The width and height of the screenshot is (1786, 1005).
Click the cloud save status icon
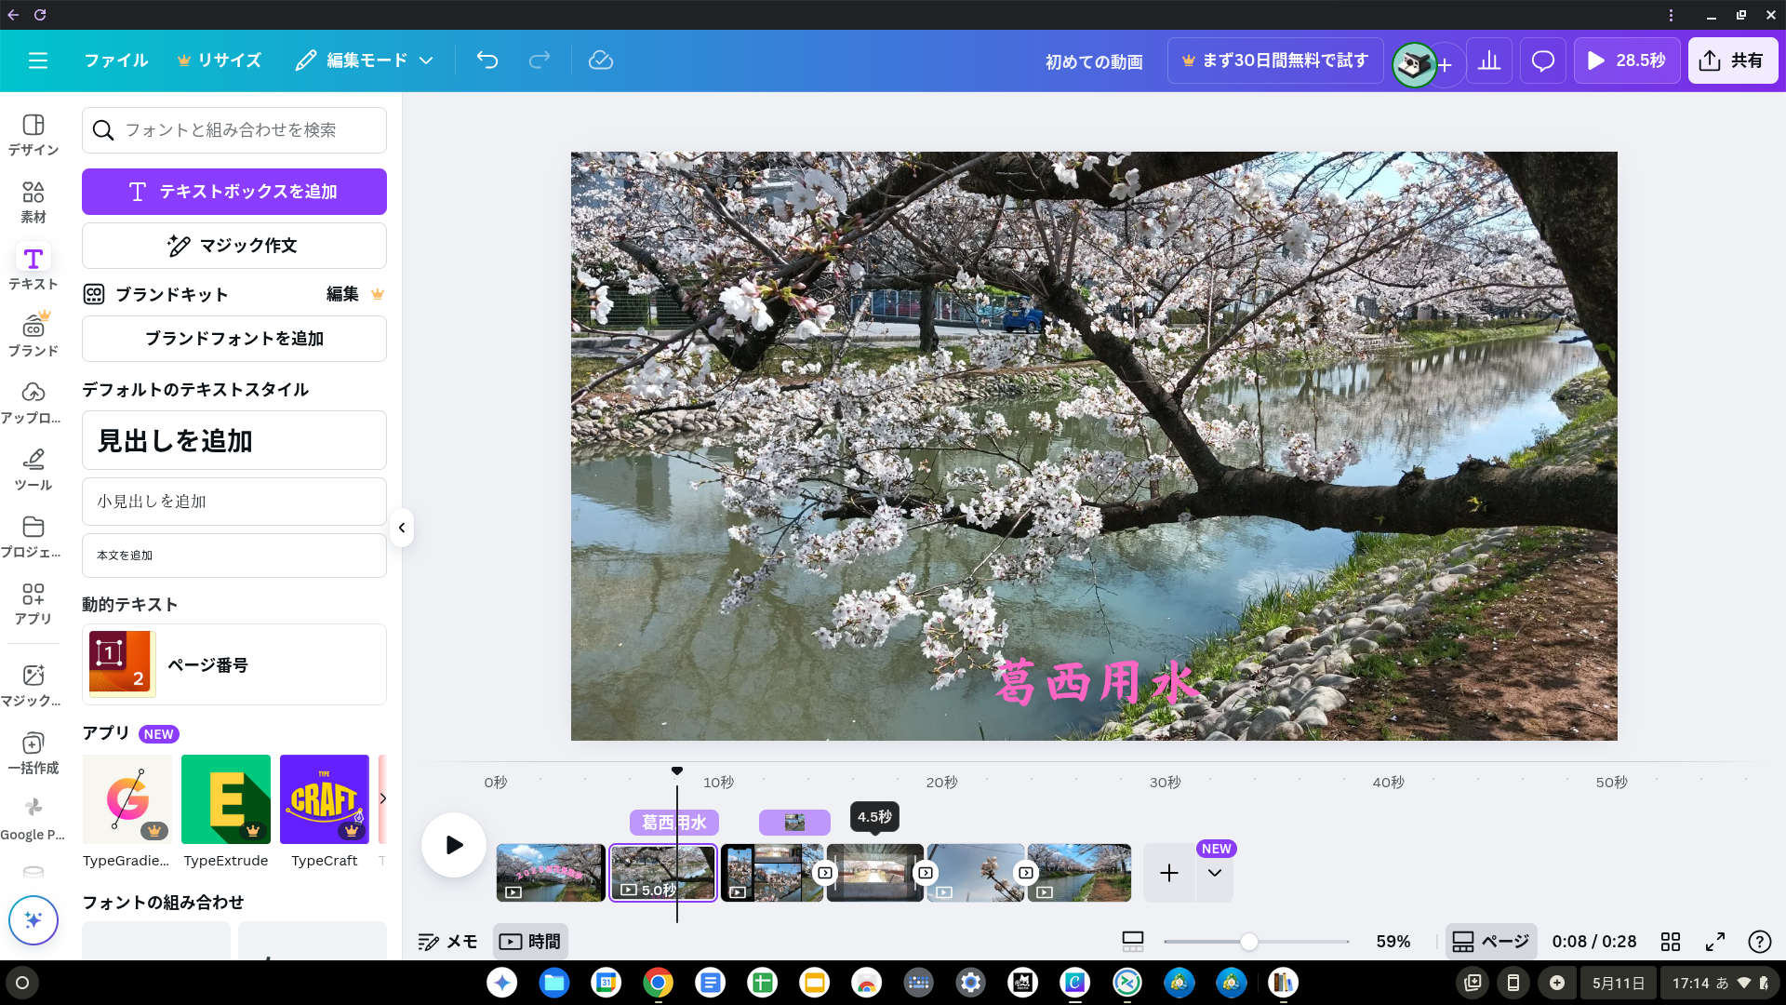coord(601,60)
